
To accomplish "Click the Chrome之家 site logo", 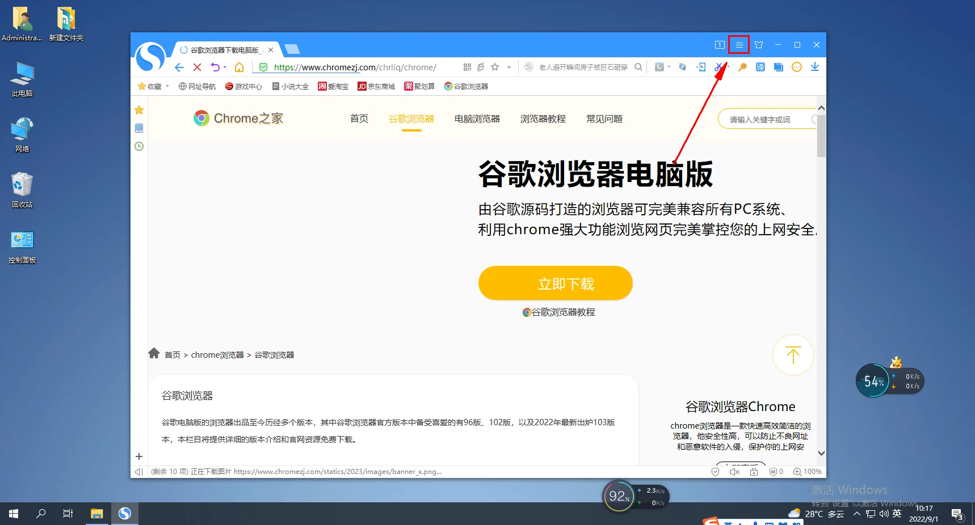I will click(x=238, y=118).
